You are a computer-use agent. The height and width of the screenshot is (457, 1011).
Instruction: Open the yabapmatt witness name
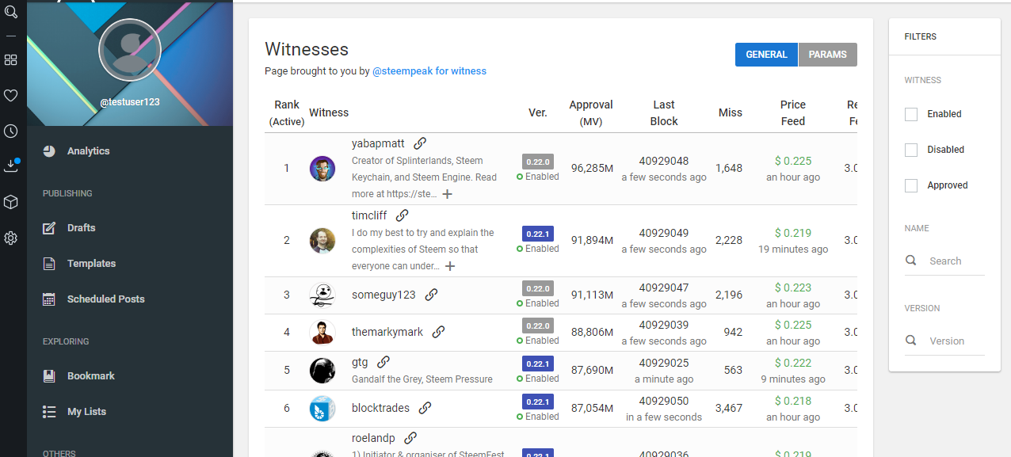pos(378,143)
